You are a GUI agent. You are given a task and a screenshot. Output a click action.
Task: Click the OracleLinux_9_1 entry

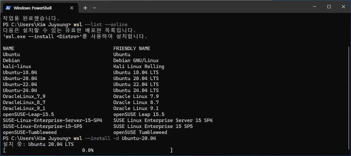[x=24, y=108]
